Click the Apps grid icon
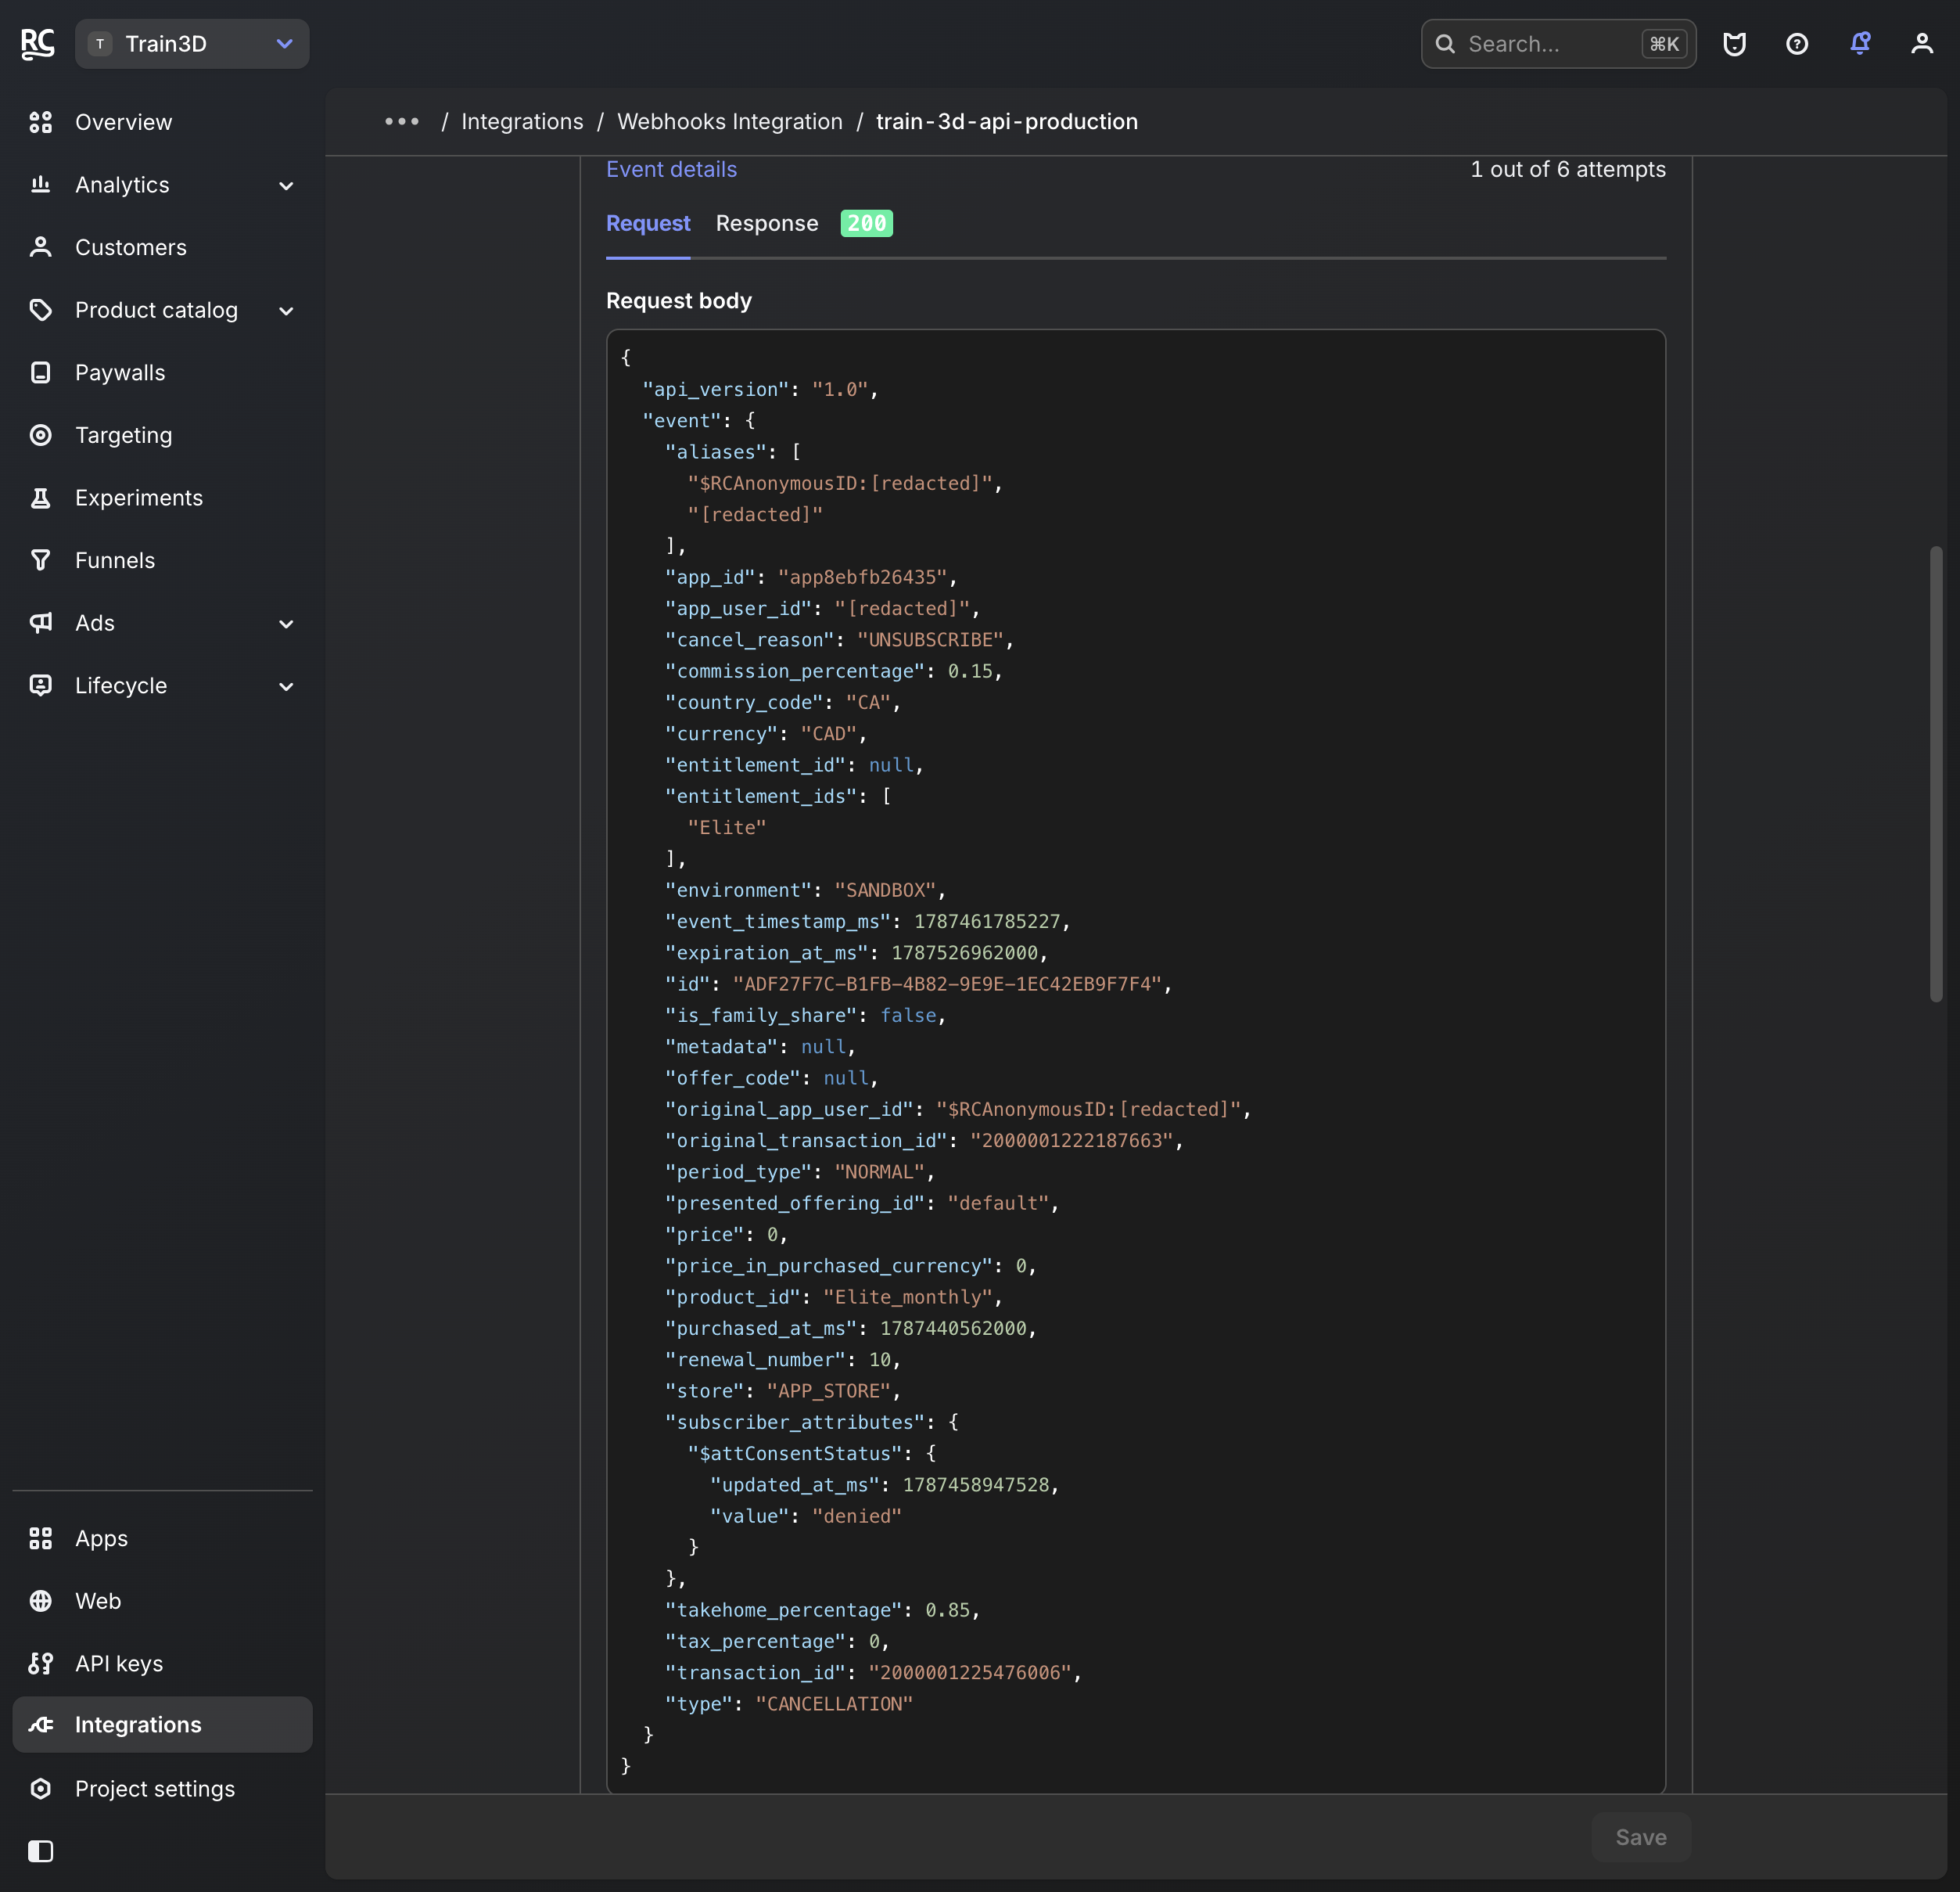Viewport: 1960px width, 1892px height. pyautogui.click(x=41, y=1538)
